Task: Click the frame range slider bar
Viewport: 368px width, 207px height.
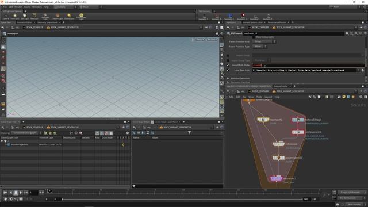Action: coord(182,200)
